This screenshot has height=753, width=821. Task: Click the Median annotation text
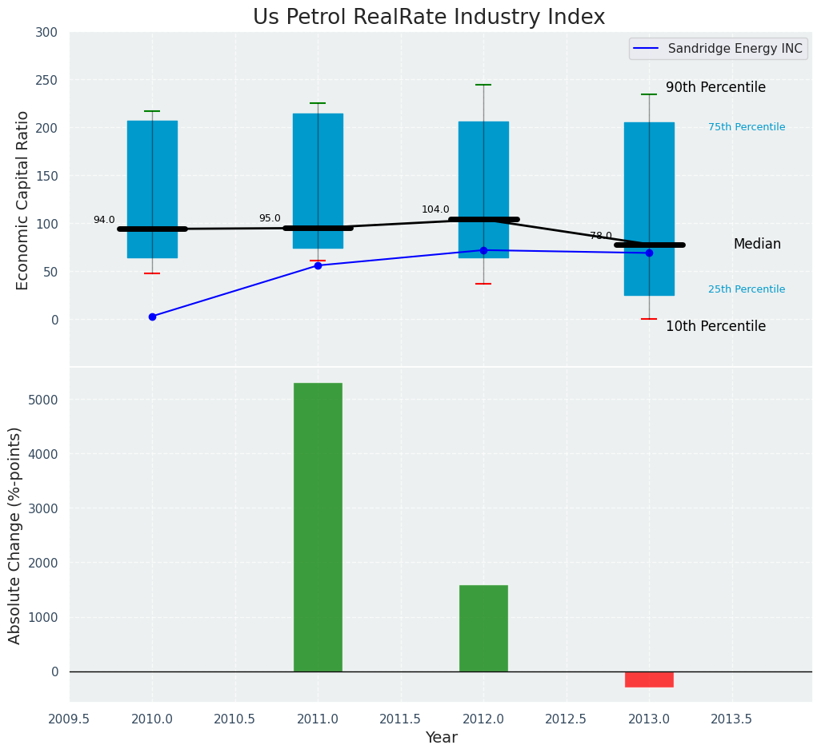757,245
